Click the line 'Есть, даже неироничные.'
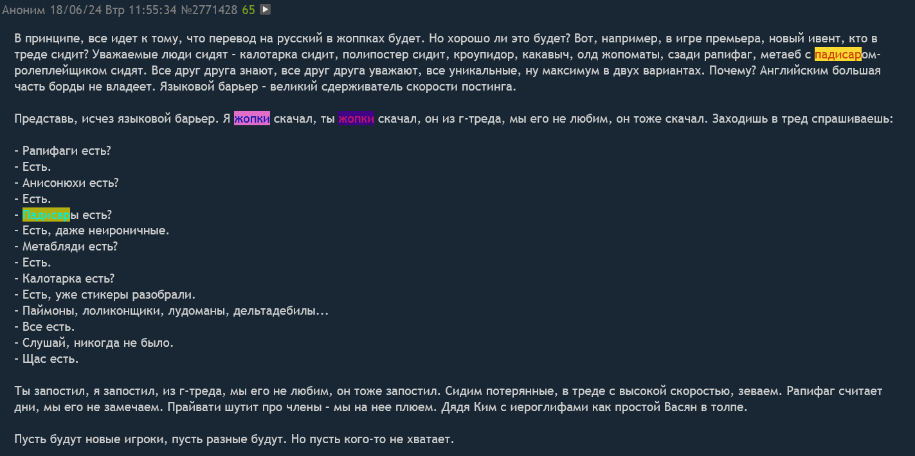915x456 pixels. 91,231
